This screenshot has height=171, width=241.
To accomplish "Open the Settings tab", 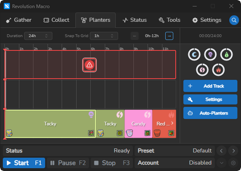I will point(207,20).
